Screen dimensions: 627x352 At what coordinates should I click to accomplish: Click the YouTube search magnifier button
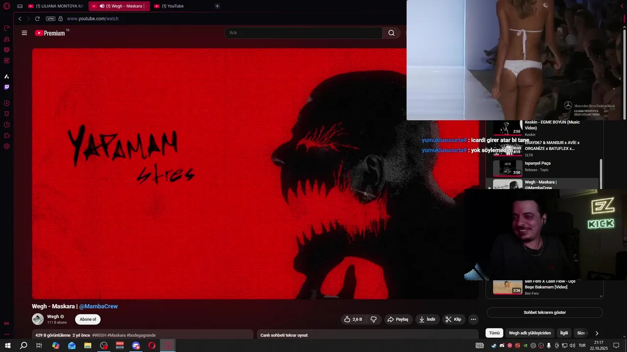pyautogui.click(x=391, y=33)
